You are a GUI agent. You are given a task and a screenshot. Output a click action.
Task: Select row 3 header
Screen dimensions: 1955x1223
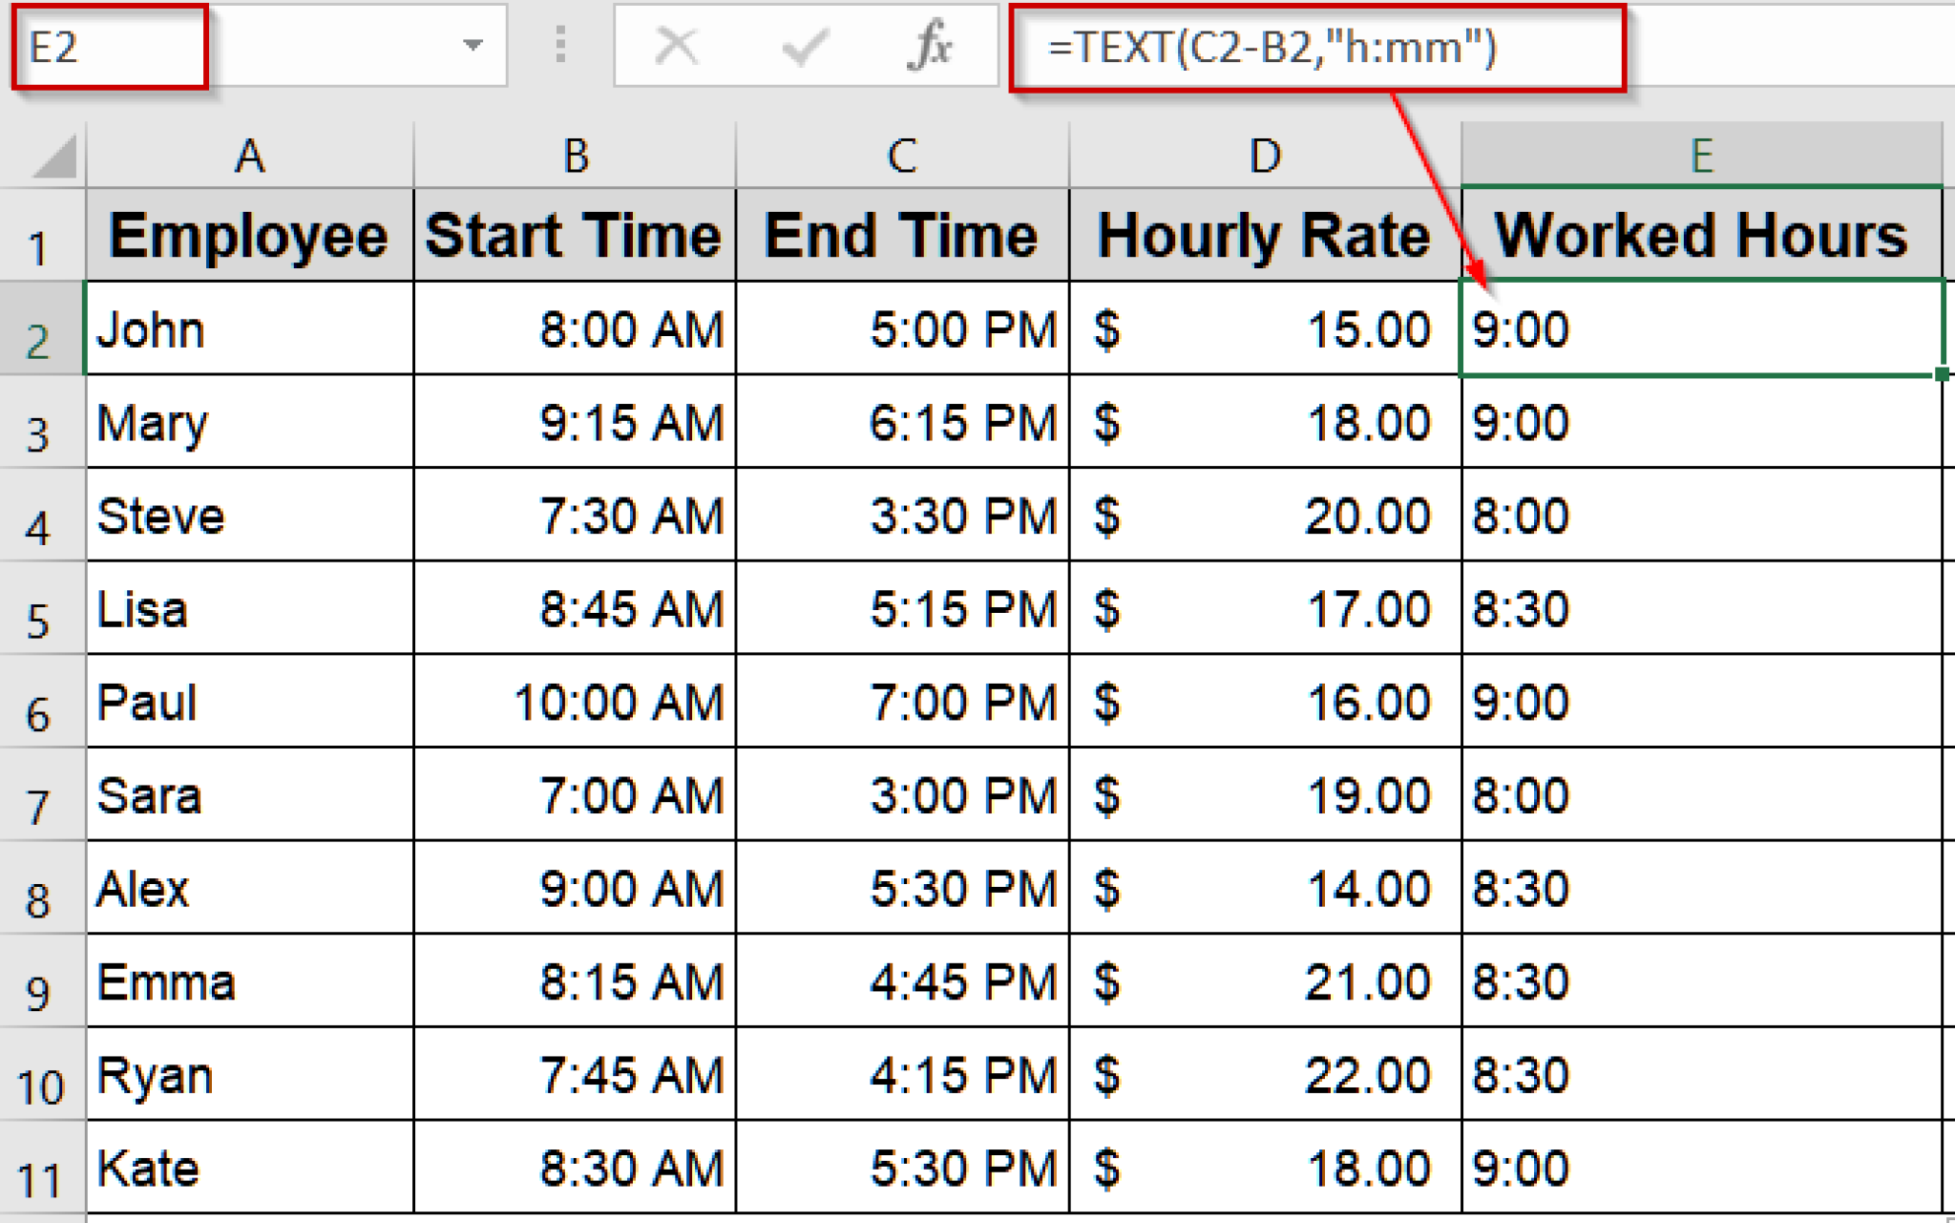(42, 421)
